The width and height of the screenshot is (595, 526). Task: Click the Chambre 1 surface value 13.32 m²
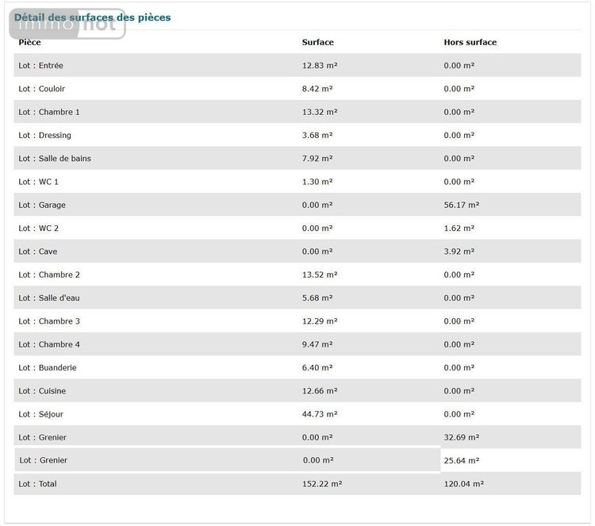tap(320, 112)
